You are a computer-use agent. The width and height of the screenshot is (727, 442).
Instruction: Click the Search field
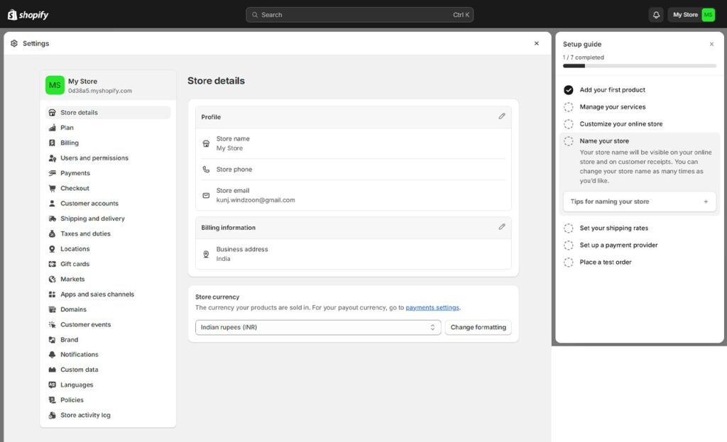tap(359, 15)
